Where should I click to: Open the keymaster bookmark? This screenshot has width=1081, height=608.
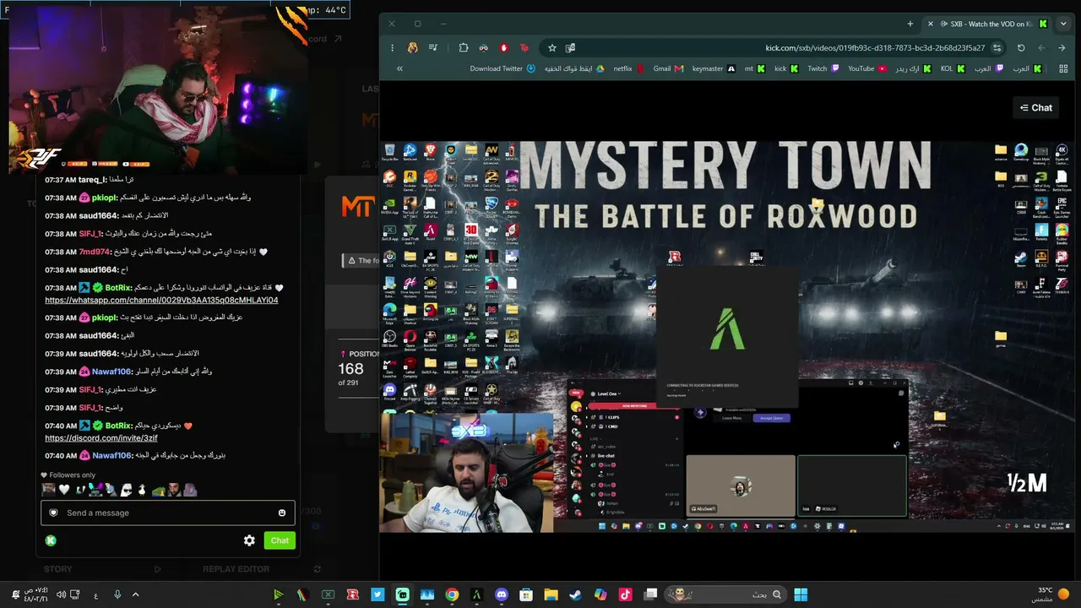point(714,69)
